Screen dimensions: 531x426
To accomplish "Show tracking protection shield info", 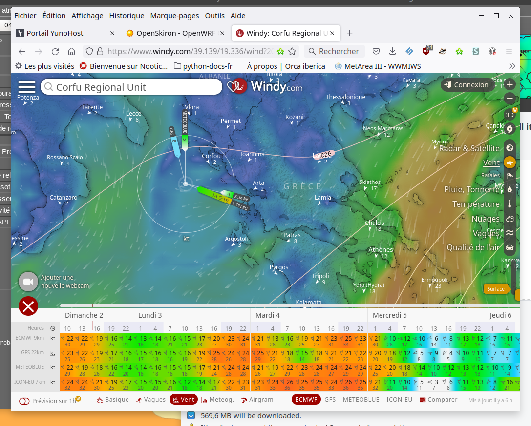I will tap(89, 51).
